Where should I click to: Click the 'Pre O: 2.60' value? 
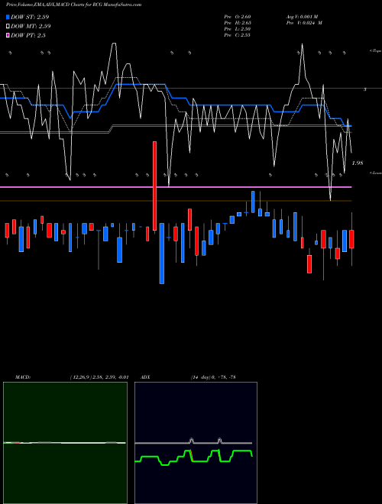[x=238, y=17]
